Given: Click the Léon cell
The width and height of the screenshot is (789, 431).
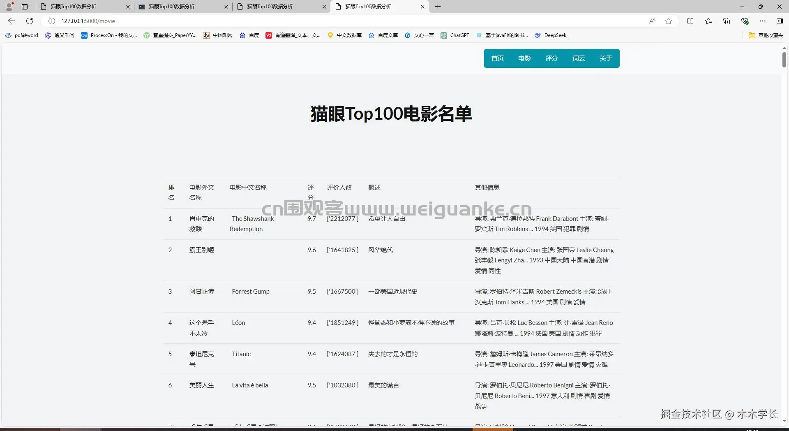Looking at the screenshot, I should pyautogui.click(x=238, y=323).
